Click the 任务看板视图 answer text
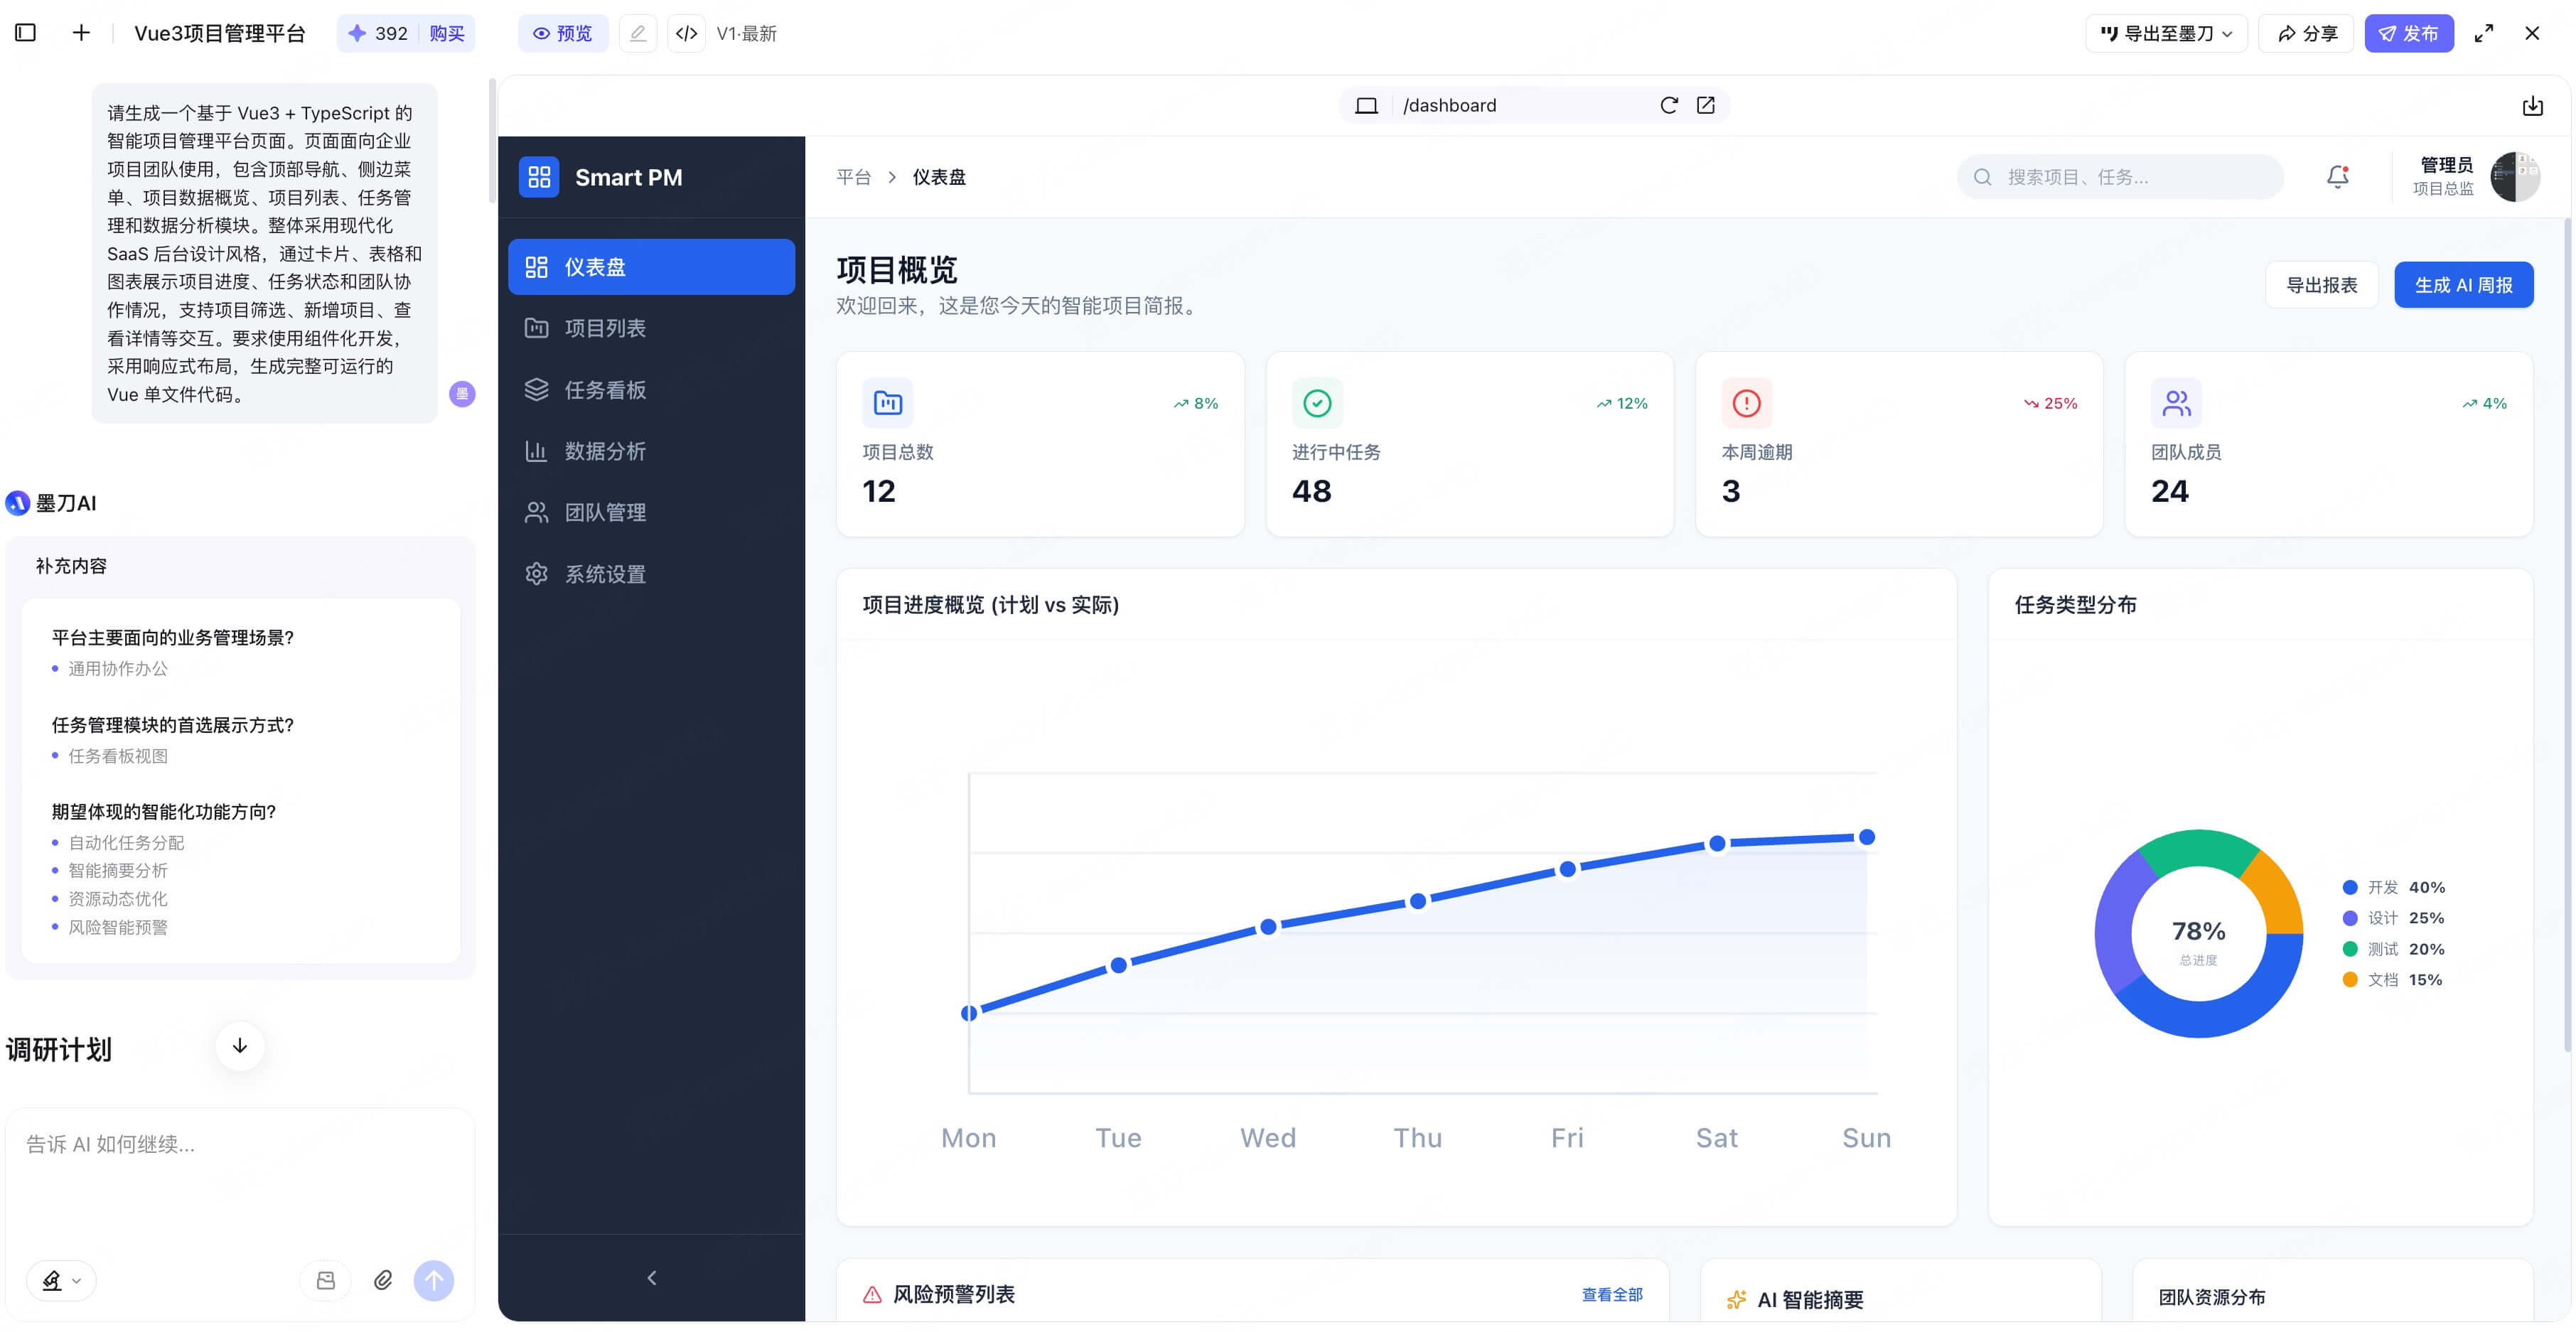This screenshot has width=2576, height=1332. click(118, 756)
